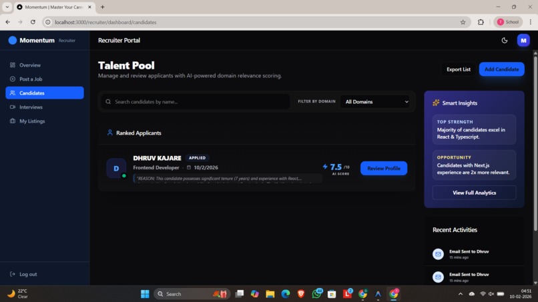Image resolution: width=538 pixels, height=302 pixels.
Task: Click the calendar icon by 10/2/2026
Action: click(x=189, y=167)
